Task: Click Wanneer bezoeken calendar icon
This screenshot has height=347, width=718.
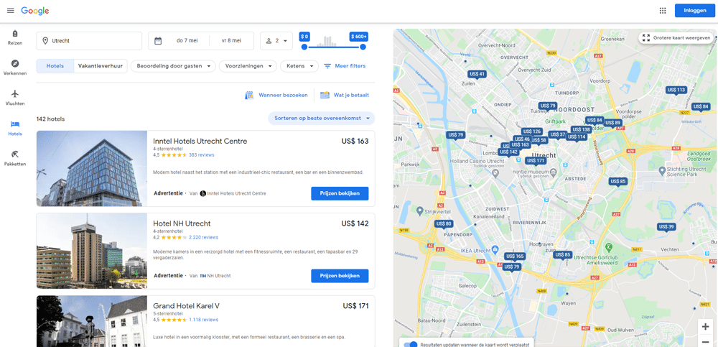Action: (250, 96)
